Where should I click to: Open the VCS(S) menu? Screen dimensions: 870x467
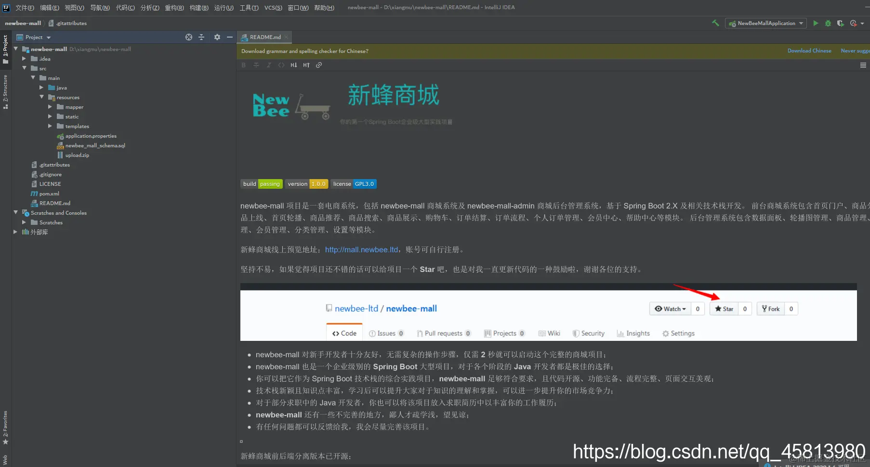point(273,7)
